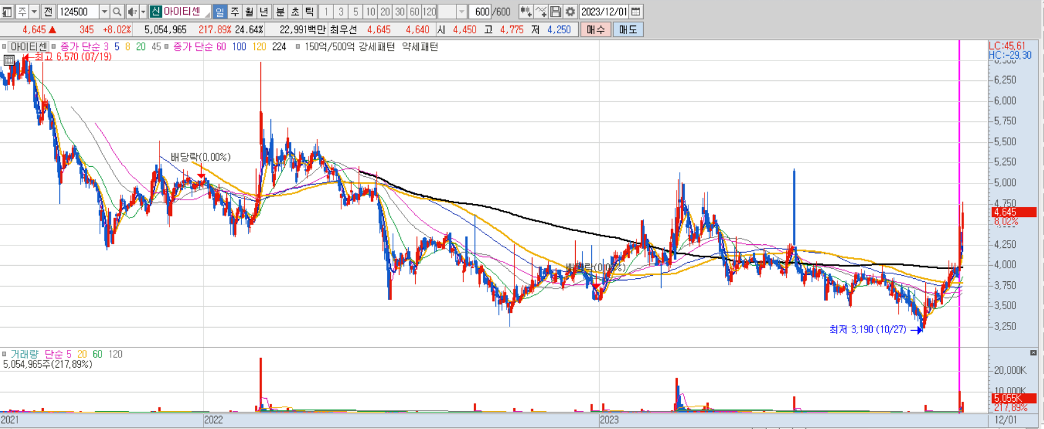Viewport: 1044px width, 429px height.
Task: Click the 종가 단순 3 moving average legend
Action: pos(84,46)
